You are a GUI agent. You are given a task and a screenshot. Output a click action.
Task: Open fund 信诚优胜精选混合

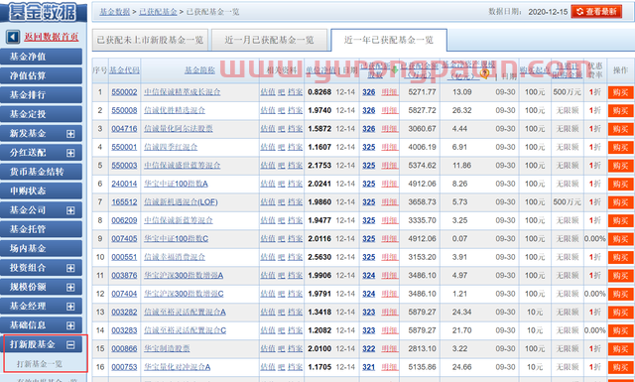point(175,110)
